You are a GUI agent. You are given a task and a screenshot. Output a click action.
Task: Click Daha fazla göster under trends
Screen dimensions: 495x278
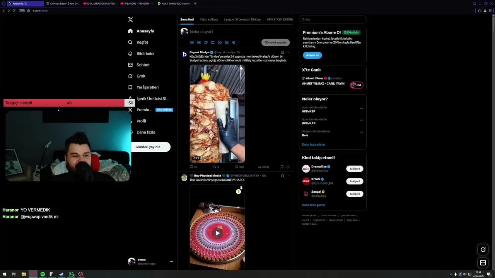(x=314, y=144)
